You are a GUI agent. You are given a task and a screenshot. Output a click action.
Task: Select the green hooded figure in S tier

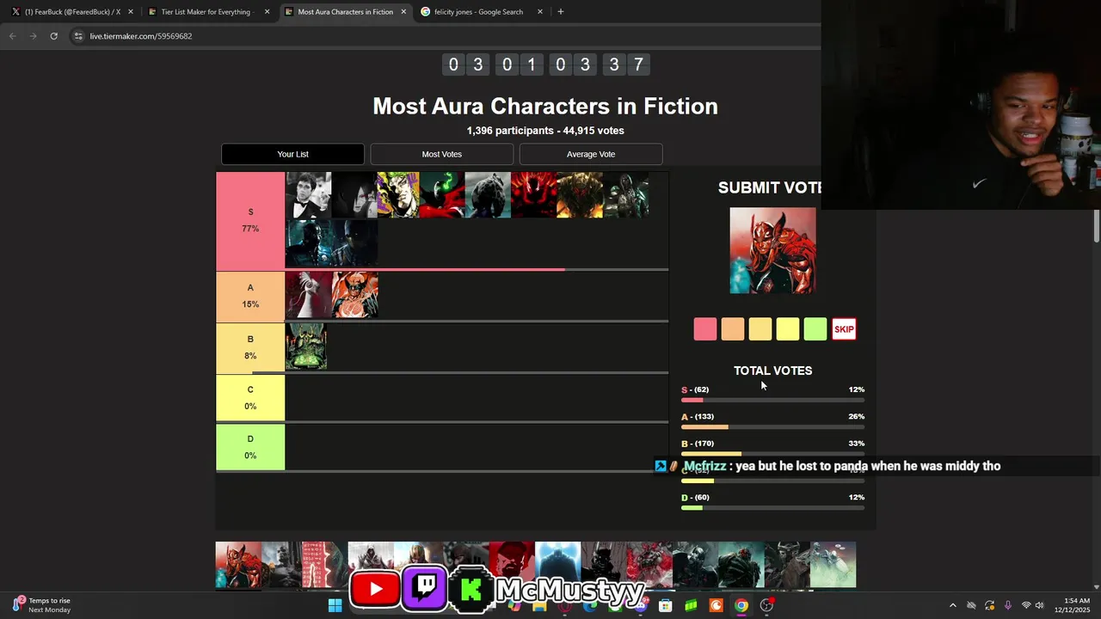tap(626, 195)
